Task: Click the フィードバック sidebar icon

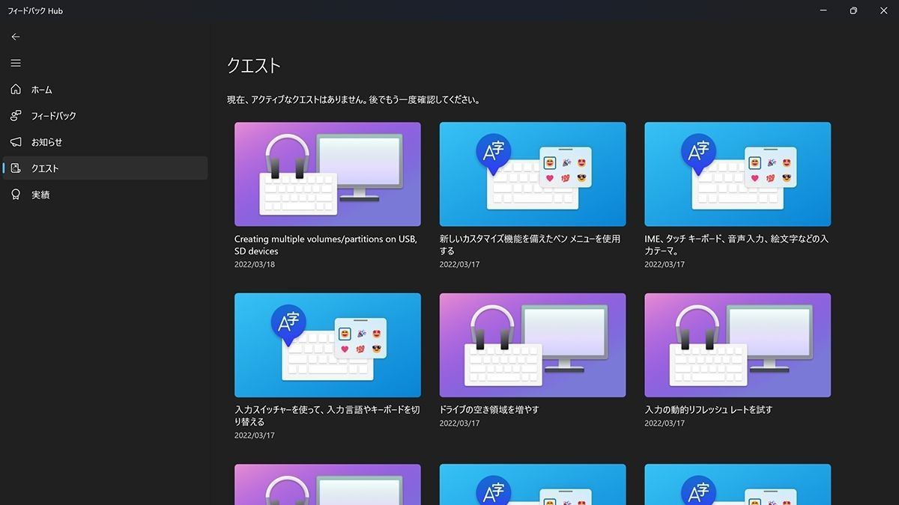Action: click(16, 116)
